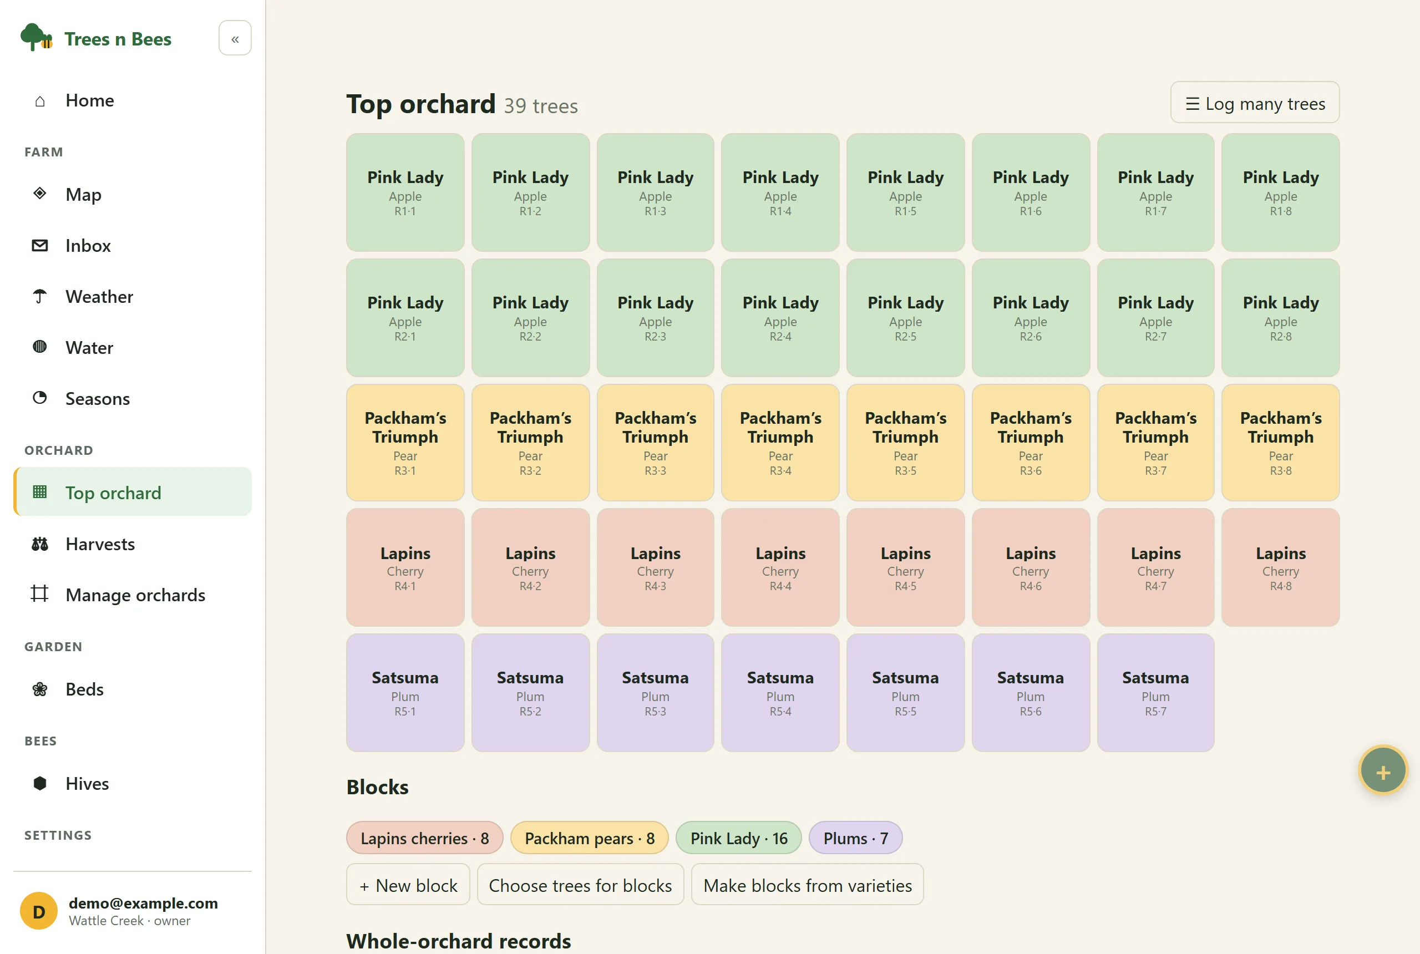The image size is (1420, 954).
Task: Open Lapins cherry tree R4·6
Action: pos(1030,567)
